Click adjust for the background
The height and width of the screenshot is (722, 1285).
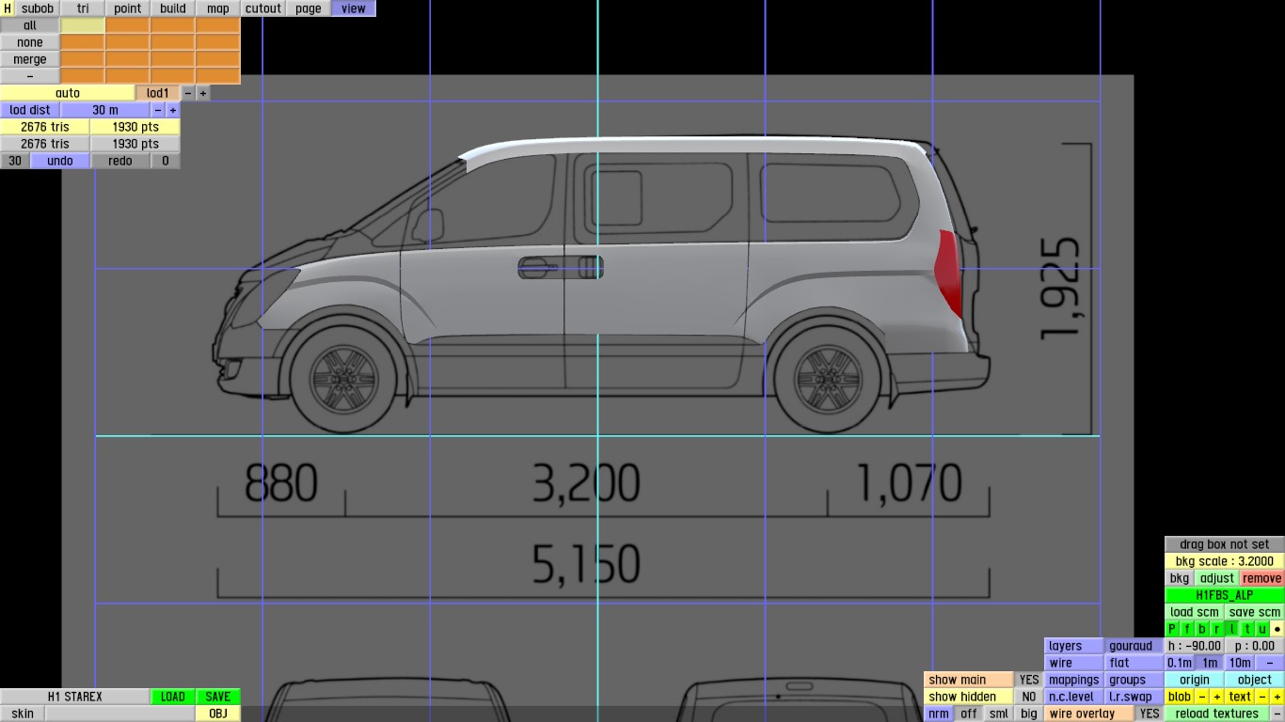[1217, 578]
